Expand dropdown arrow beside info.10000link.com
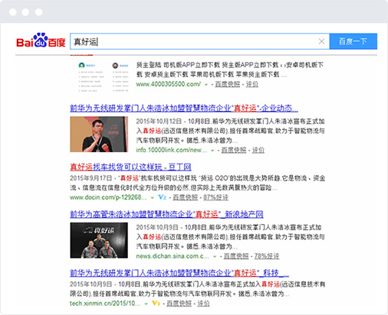 click(x=212, y=151)
